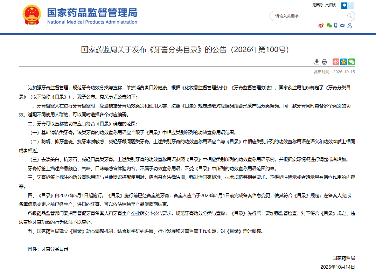Click the envelope mail icon in the header
This screenshot has height=276, width=376.
(342, 26)
